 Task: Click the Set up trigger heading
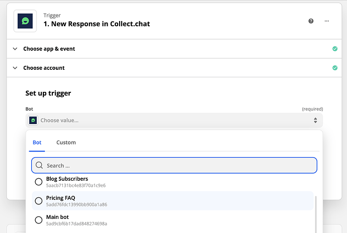(x=48, y=93)
